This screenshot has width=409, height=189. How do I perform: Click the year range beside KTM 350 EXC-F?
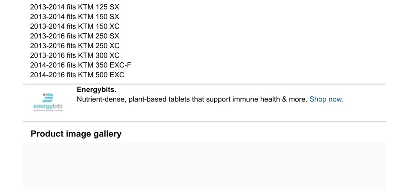coord(47,65)
